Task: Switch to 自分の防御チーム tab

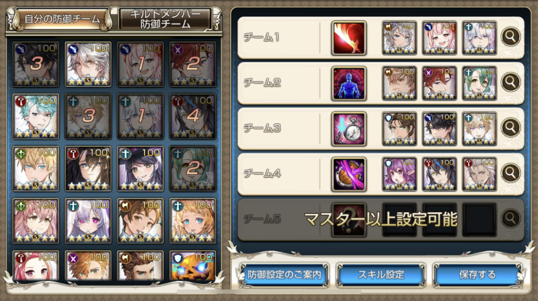Action: [62, 19]
